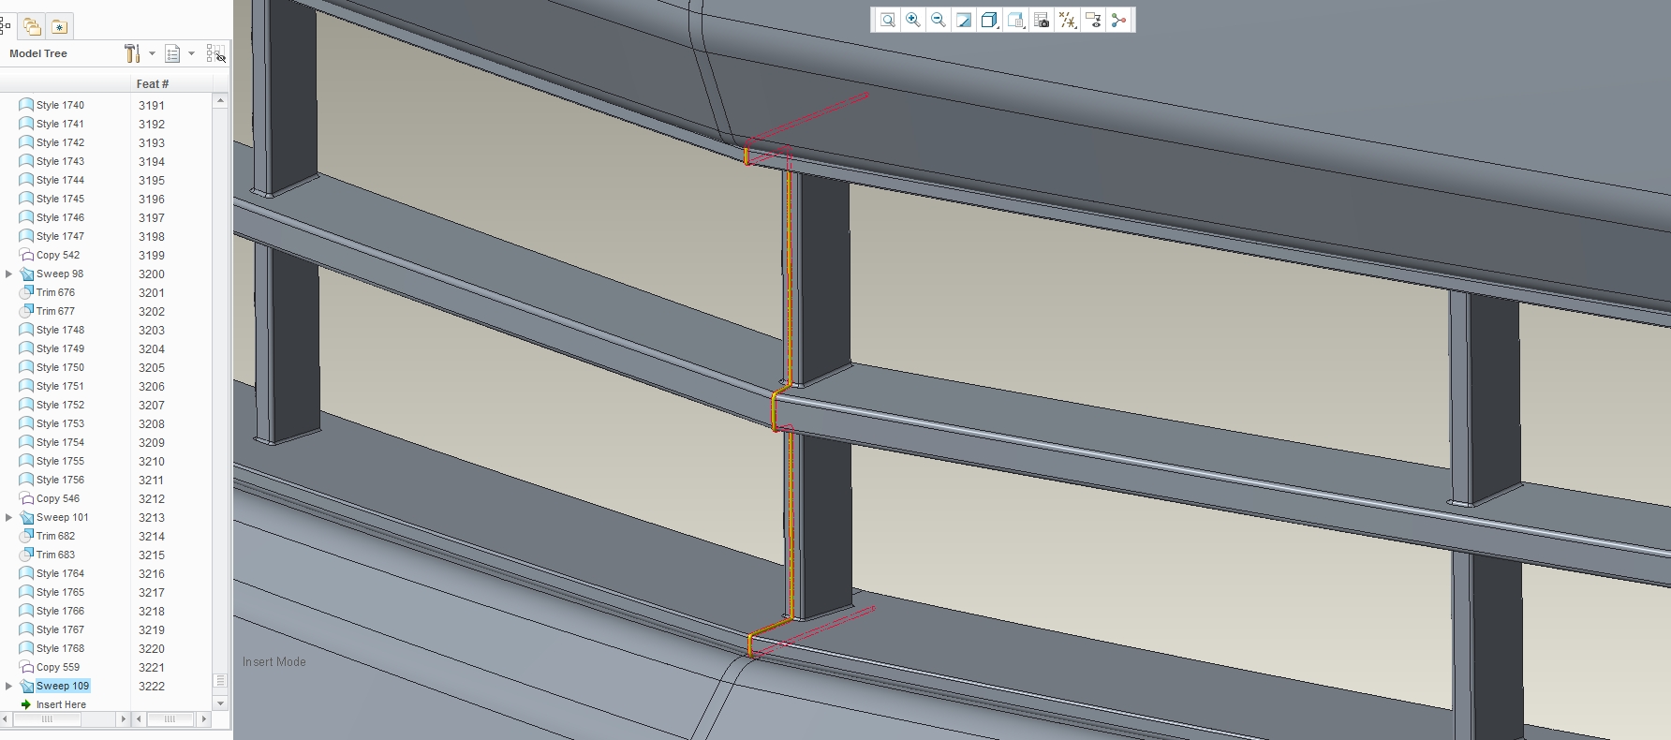Switch to the Folder Browser tab
The height and width of the screenshot is (740, 1671).
pos(32,26)
